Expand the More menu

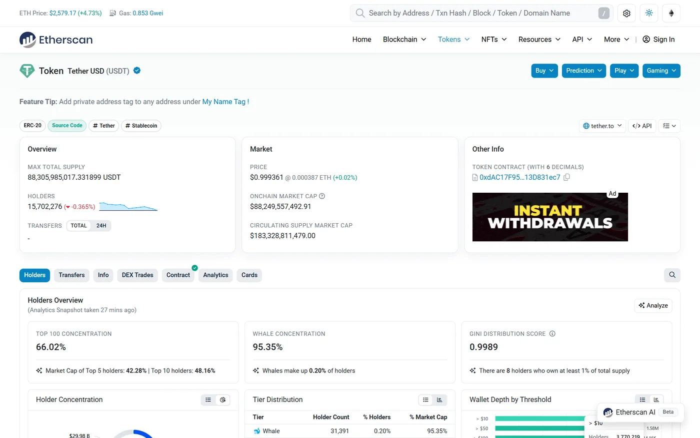616,40
